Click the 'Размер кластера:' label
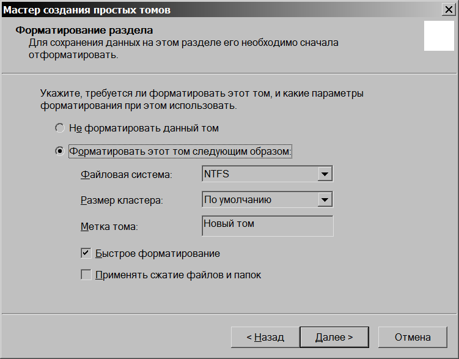Image resolution: width=459 pixels, height=359 pixels. tap(122, 200)
